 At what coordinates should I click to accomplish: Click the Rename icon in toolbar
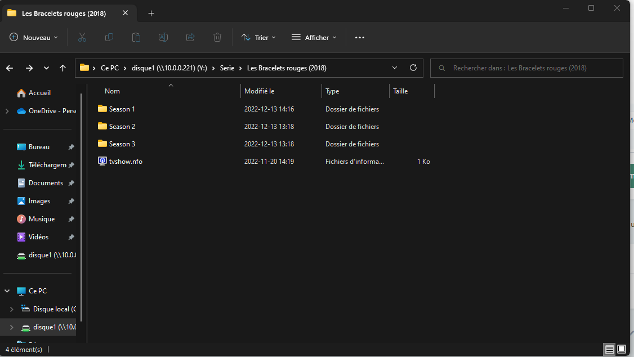click(163, 37)
